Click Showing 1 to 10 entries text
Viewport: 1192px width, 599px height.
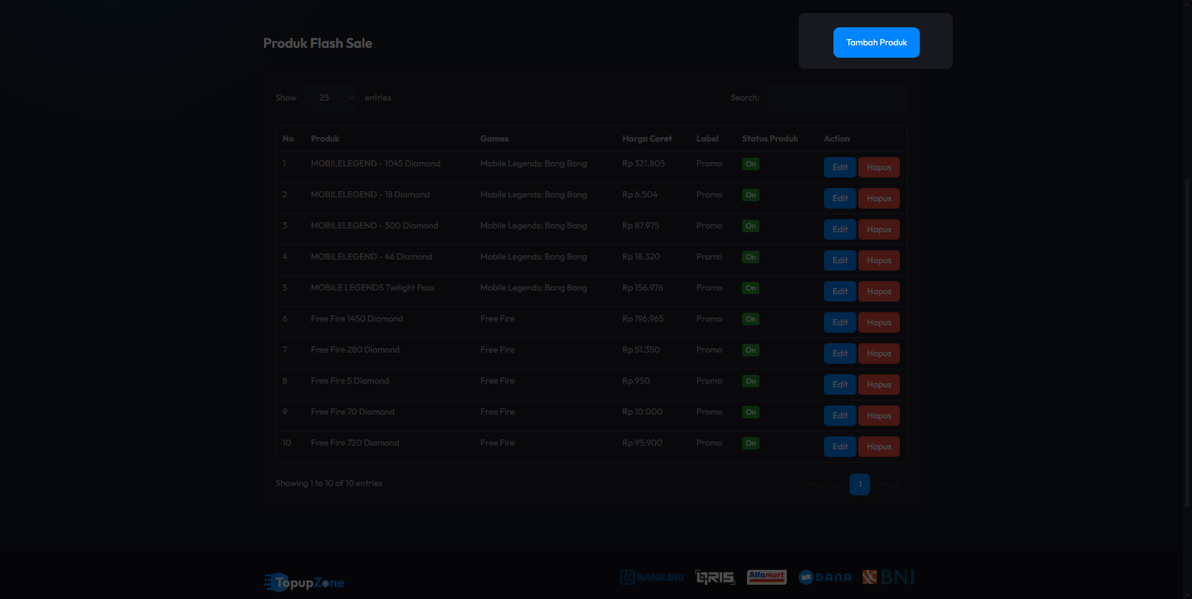click(x=329, y=483)
